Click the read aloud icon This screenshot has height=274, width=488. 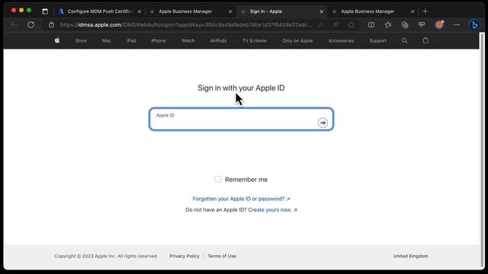(335, 25)
